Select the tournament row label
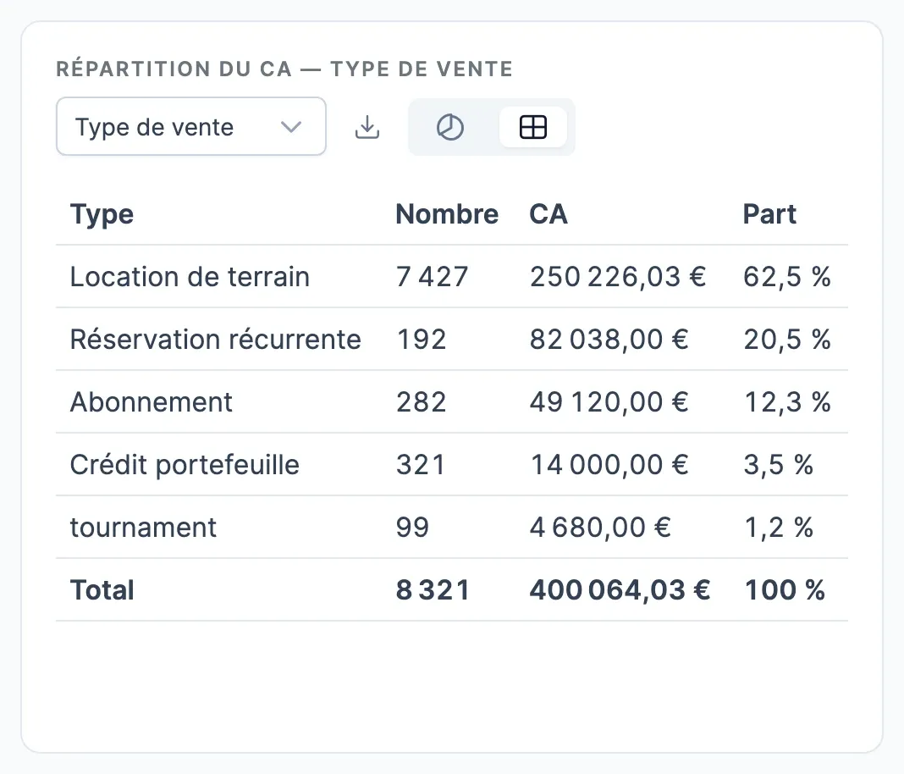The image size is (904, 774). [143, 528]
